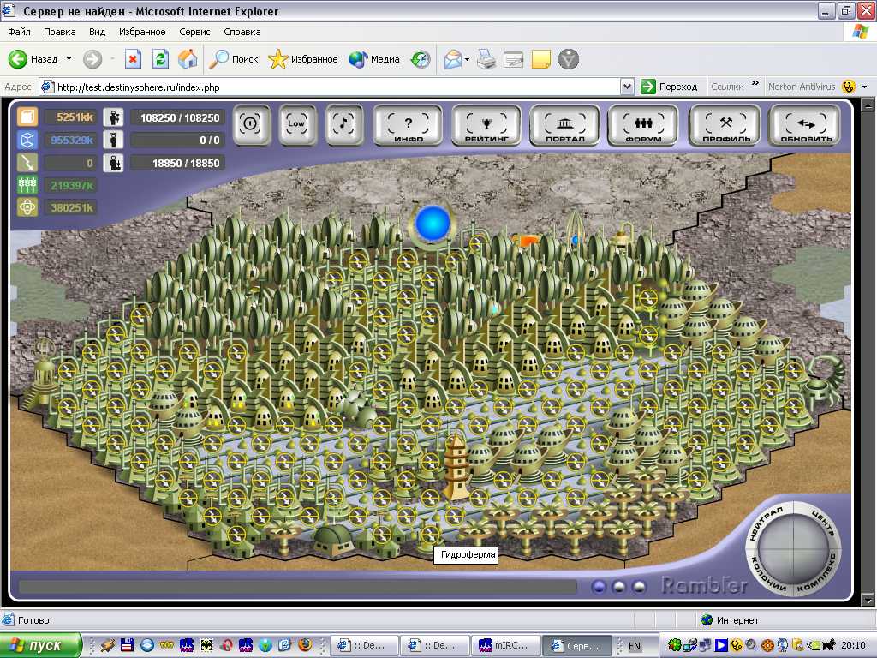Click the browser Home icon
This screenshot has height=658, width=877.
click(x=187, y=59)
